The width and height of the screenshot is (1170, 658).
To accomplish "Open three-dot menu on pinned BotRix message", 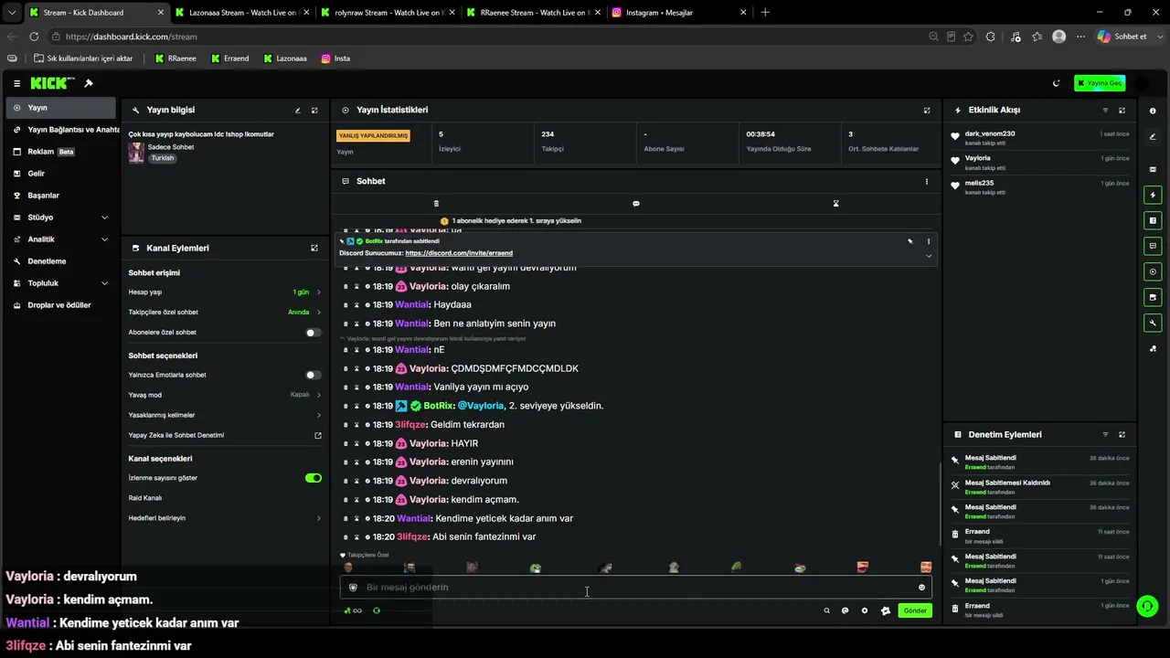I will pyautogui.click(x=929, y=241).
